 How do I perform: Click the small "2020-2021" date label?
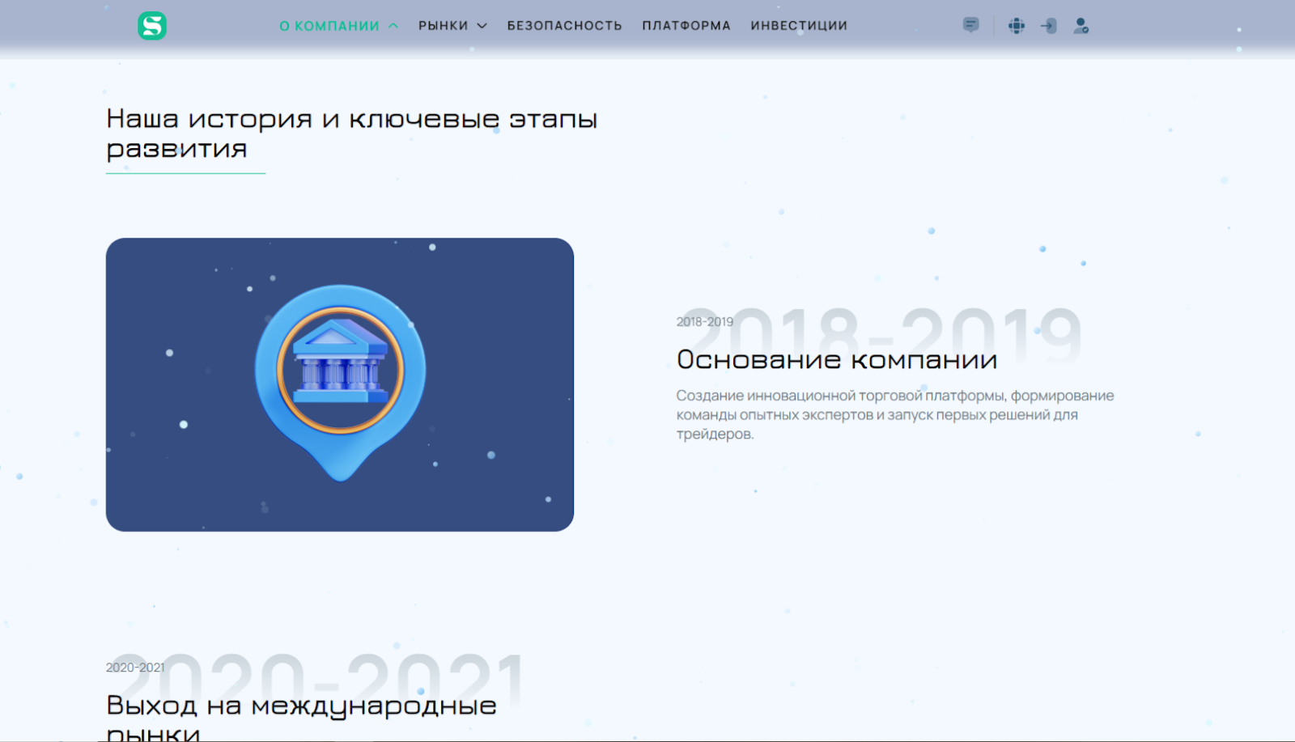[134, 667]
